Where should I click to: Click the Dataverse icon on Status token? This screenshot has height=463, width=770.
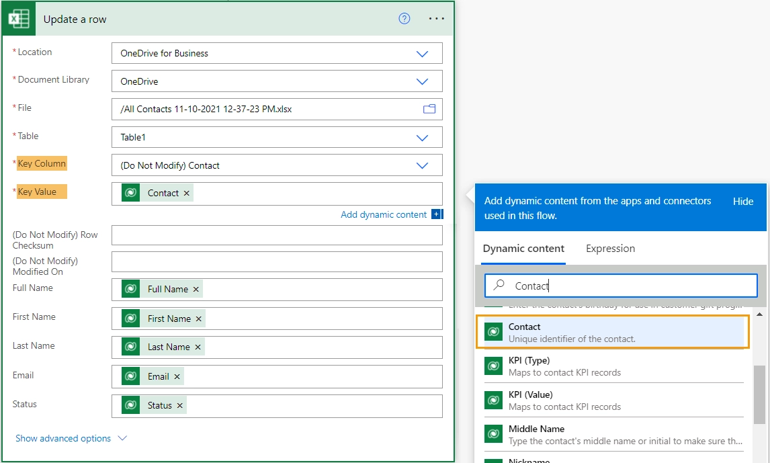pyautogui.click(x=130, y=405)
